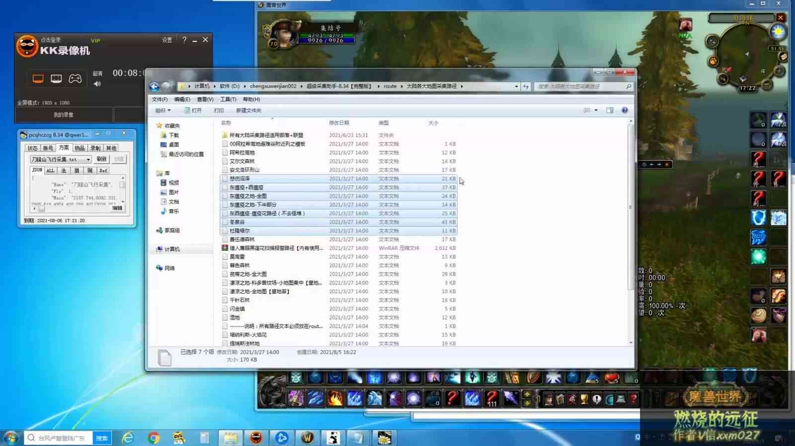Click the route breadcrumb in address bar
795x446 pixels.
(390, 86)
